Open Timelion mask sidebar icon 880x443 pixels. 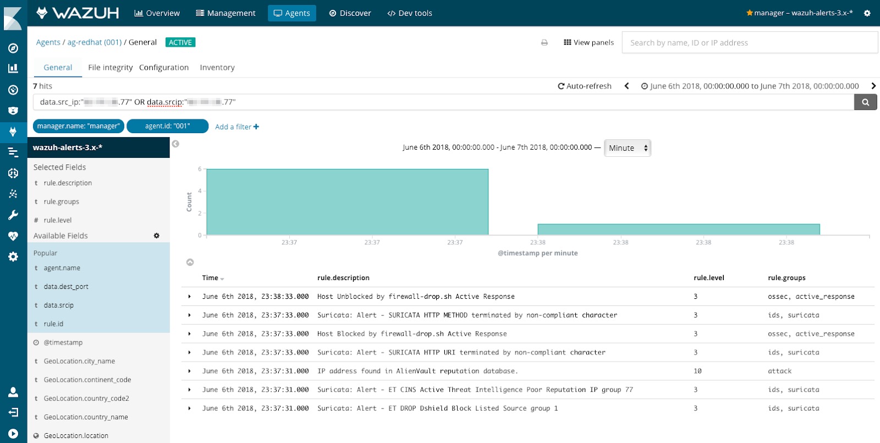tap(13, 111)
